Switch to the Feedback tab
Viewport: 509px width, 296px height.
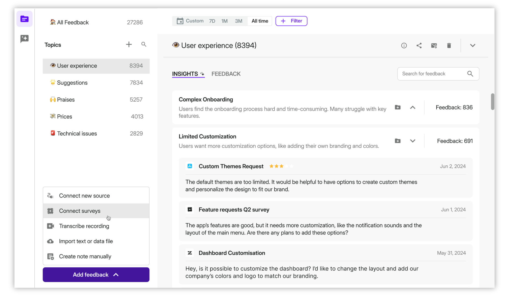click(226, 74)
